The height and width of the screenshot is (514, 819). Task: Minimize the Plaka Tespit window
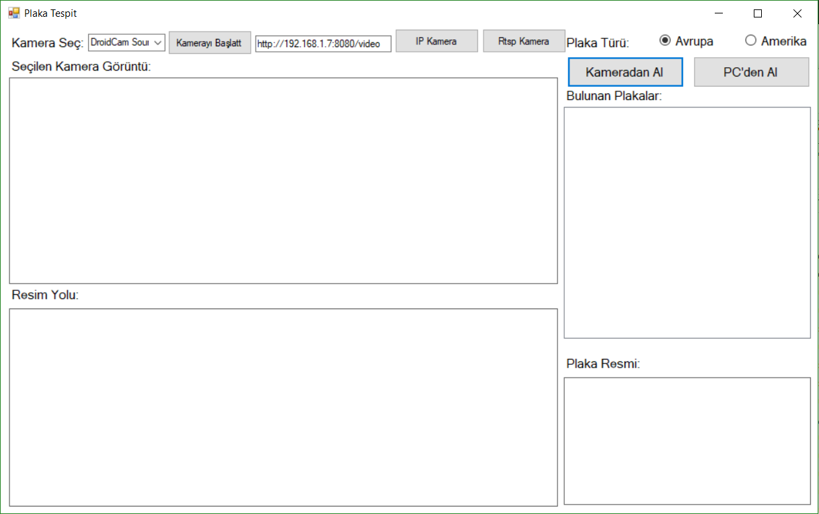719,13
